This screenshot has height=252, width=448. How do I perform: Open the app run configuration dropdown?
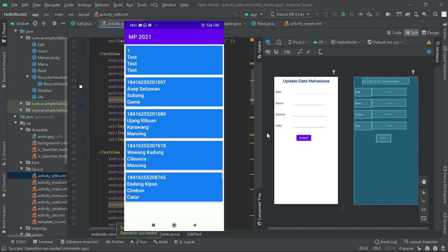coord(253,14)
